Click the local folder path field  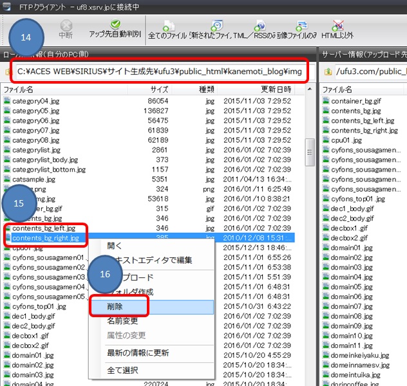(x=161, y=71)
